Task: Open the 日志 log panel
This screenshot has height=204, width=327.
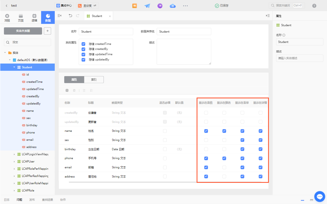Action: point(7,200)
